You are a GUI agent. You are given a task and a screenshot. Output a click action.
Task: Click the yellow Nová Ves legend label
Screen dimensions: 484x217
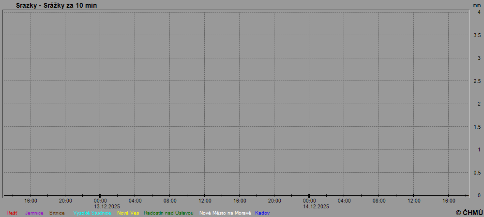coord(128,213)
